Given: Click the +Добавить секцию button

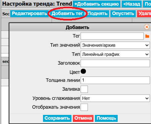Looking at the screenshot, I should (97, 4).
